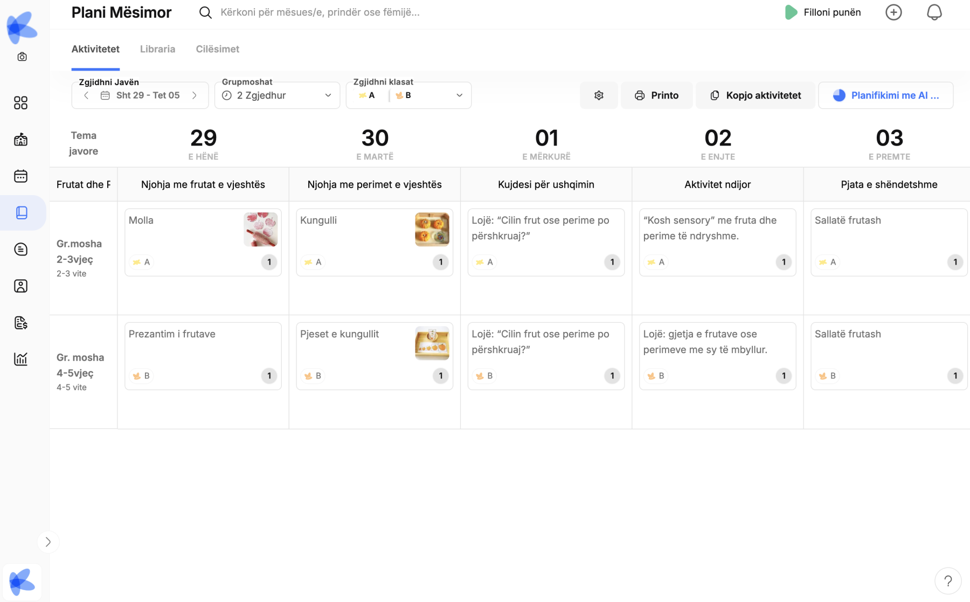Click the notification bell icon

tap(934, 12)
